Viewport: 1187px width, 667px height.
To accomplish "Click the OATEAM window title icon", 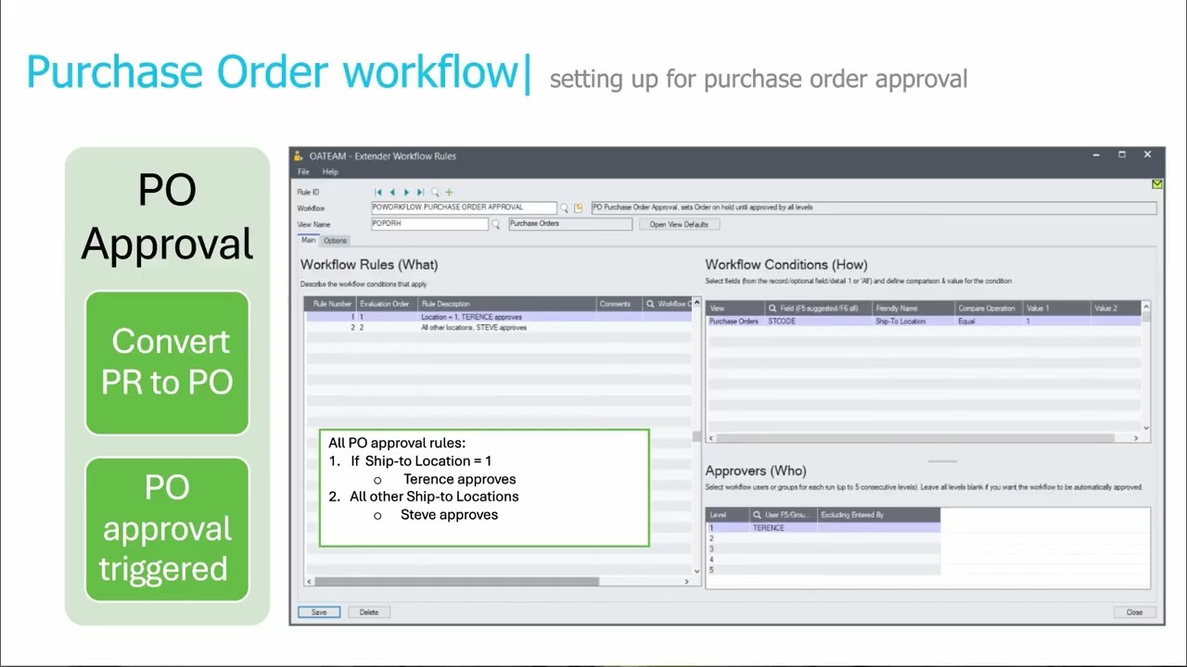I will [299, 156].
